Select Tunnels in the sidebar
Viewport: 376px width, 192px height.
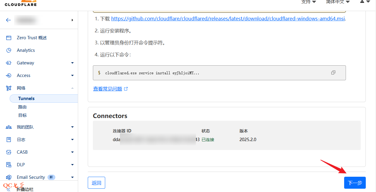point(26,99)
